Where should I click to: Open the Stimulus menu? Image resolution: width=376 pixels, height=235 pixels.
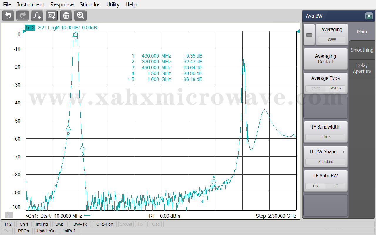click(x=90, y=4)
